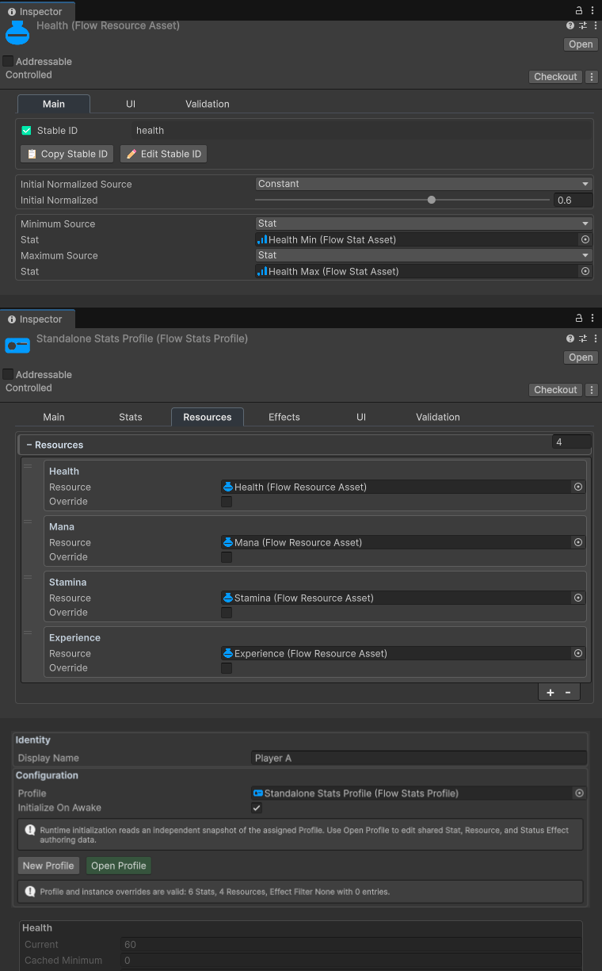Switch to the UI tab of the Health asset
Image resolution: width=602 pixels, height=971 pixels.
[131, 104]
